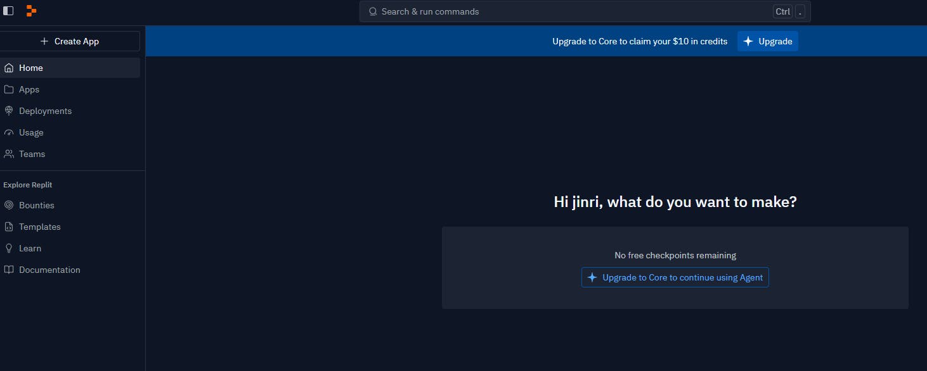Click the Explore Replit heading
The width and height of the screenshot is (927, 371).
point(28,185)
